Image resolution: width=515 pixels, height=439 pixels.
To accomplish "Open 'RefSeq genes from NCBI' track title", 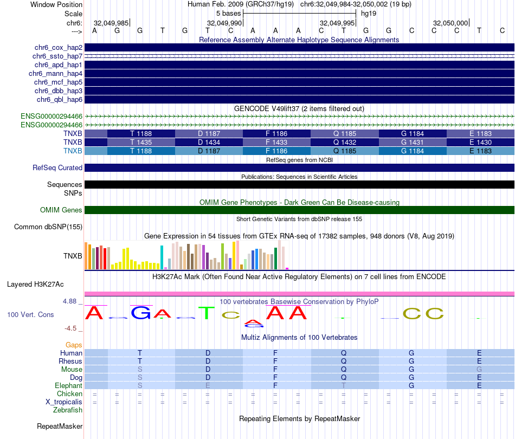I will [299, 160].
